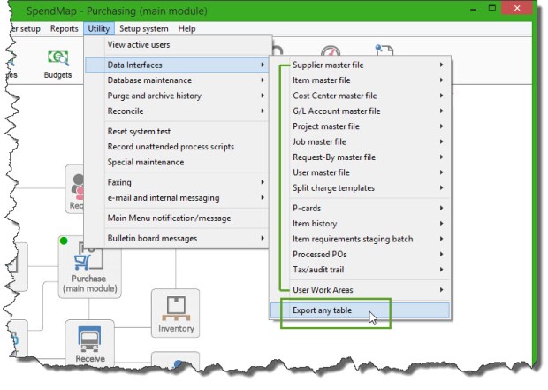Expand Data Interfaces submenu
This screenshot has height=390, width=548.
point(177,65)
